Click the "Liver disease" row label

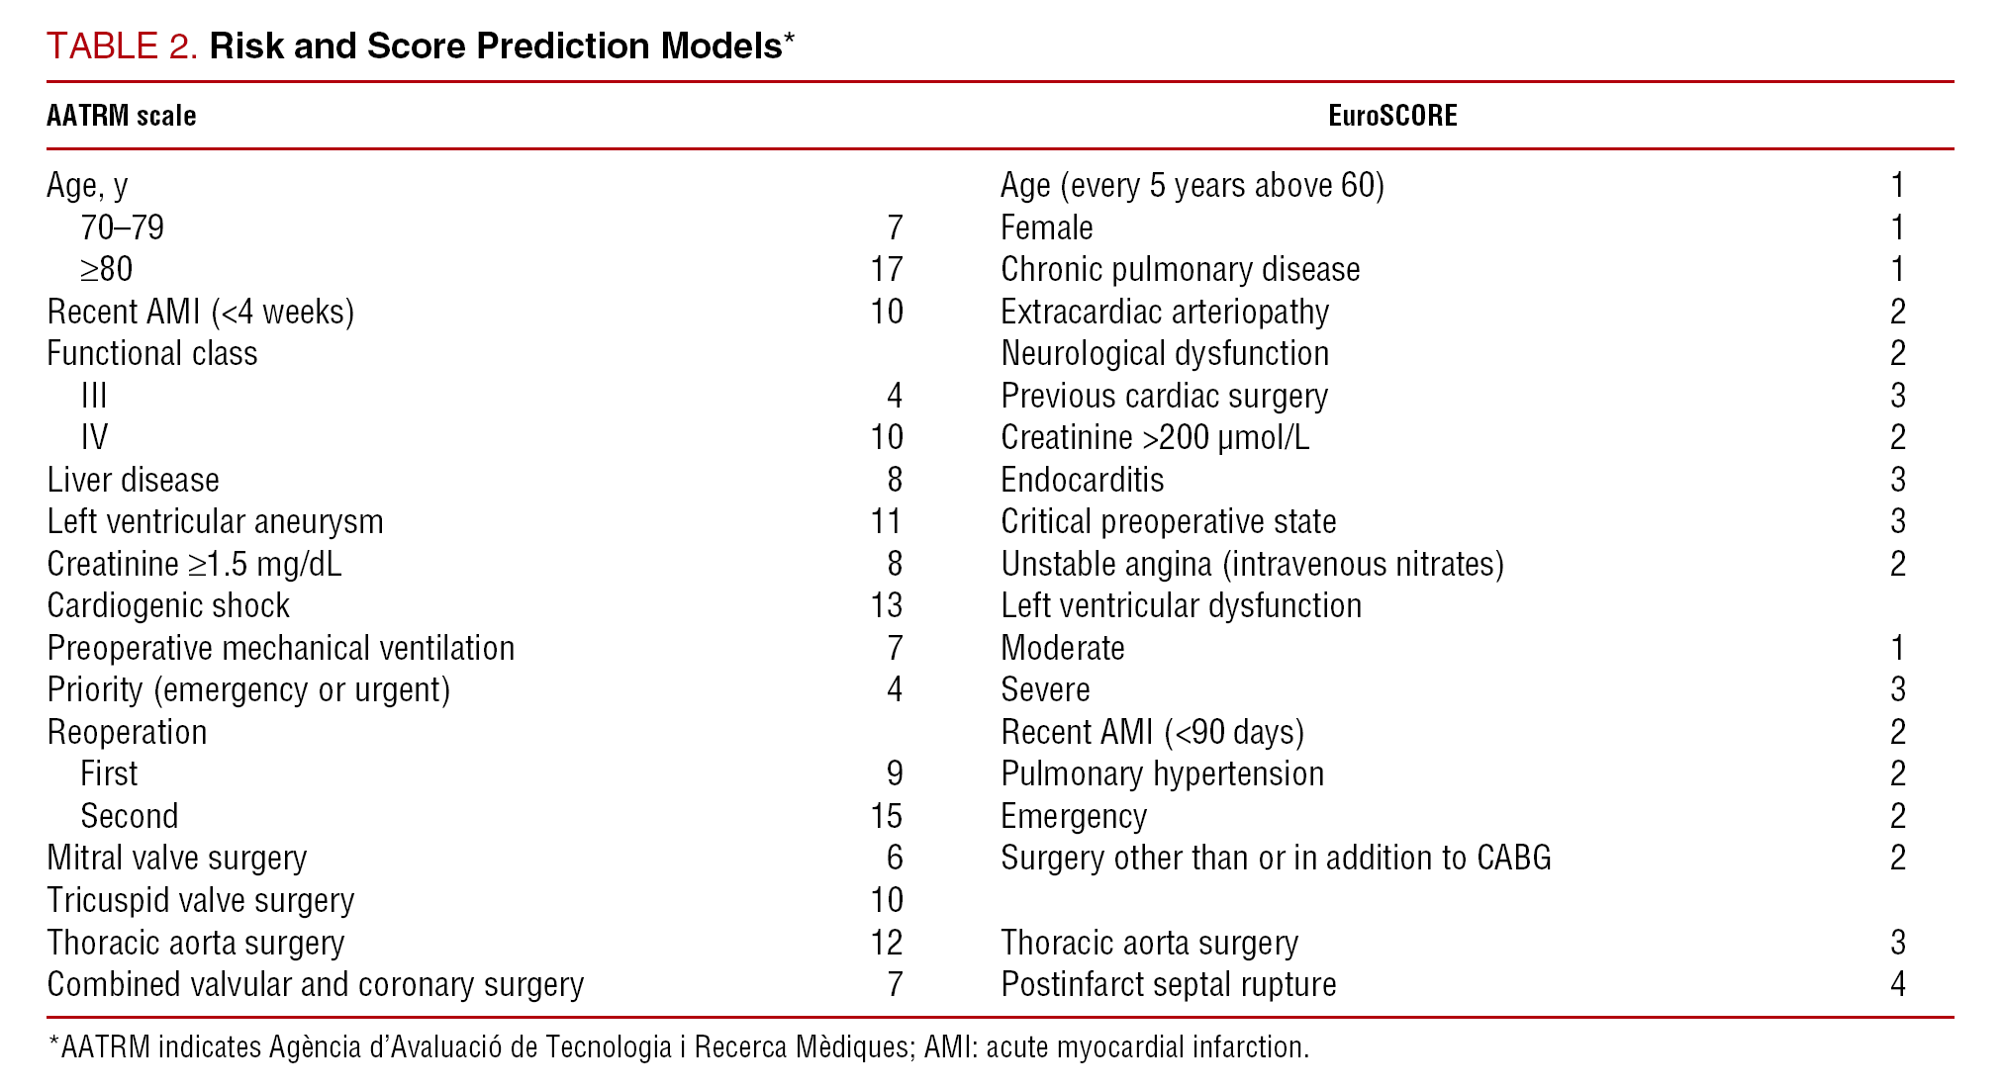(x=133, y=480)
